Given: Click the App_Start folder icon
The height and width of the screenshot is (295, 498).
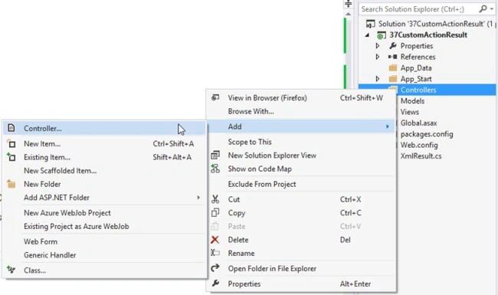Looking at the screenshot, I should [393, 79].
